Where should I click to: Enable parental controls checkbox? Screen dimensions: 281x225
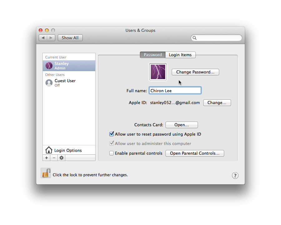tap(111, 153)
